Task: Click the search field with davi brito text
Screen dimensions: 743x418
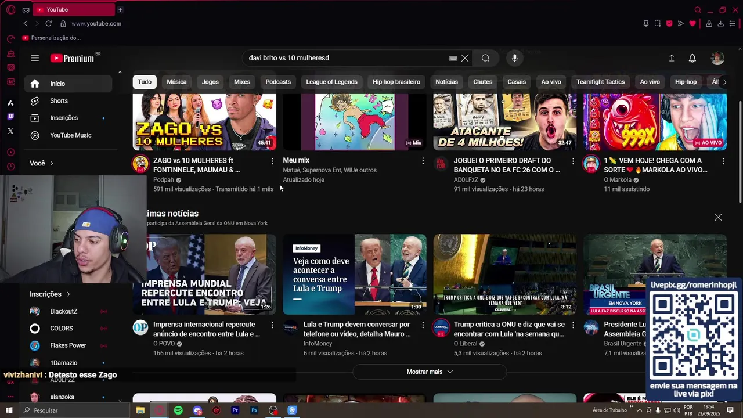Action: pos(345,58)
